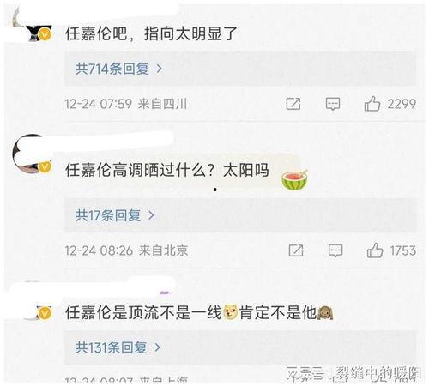Open the reply bubble icon on the Beijing comment
The image size is (429, 386).
tap(335, 250)
